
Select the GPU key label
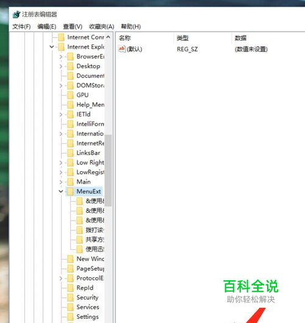pos(82,95)
